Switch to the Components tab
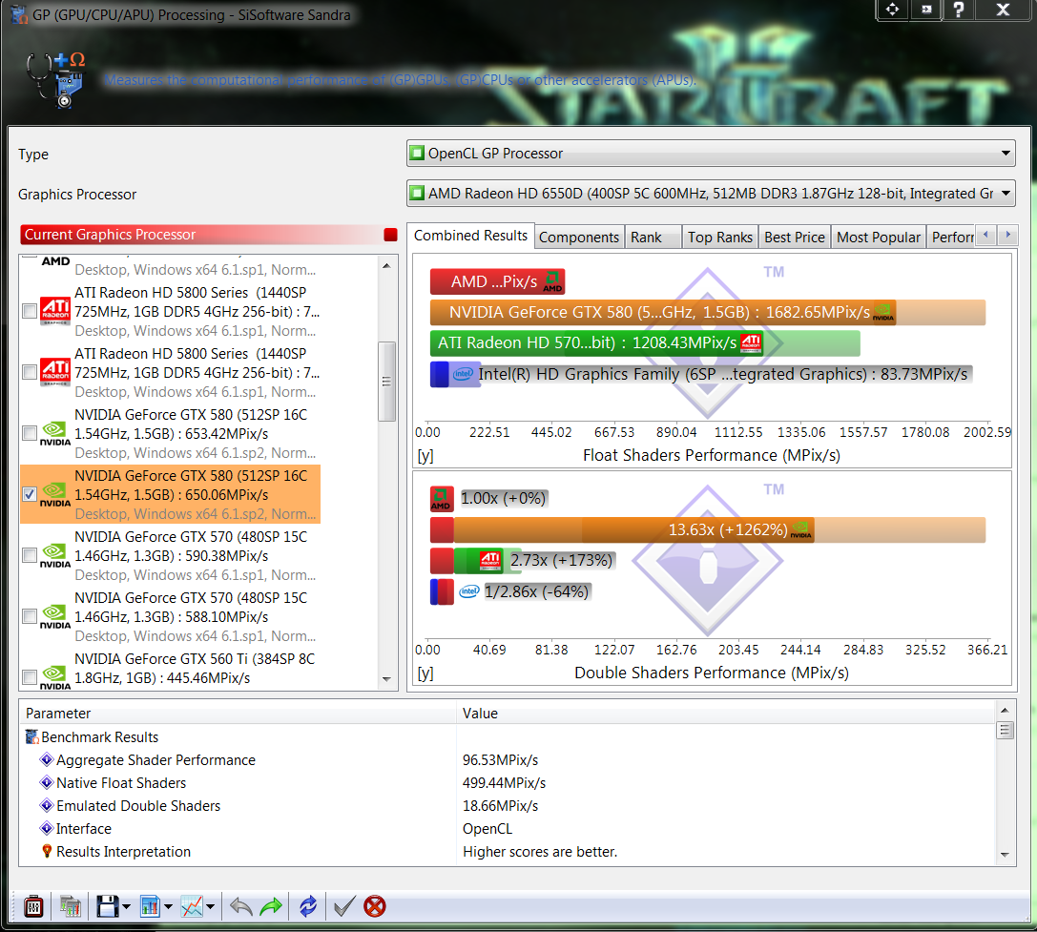 (x=579, y=237)
